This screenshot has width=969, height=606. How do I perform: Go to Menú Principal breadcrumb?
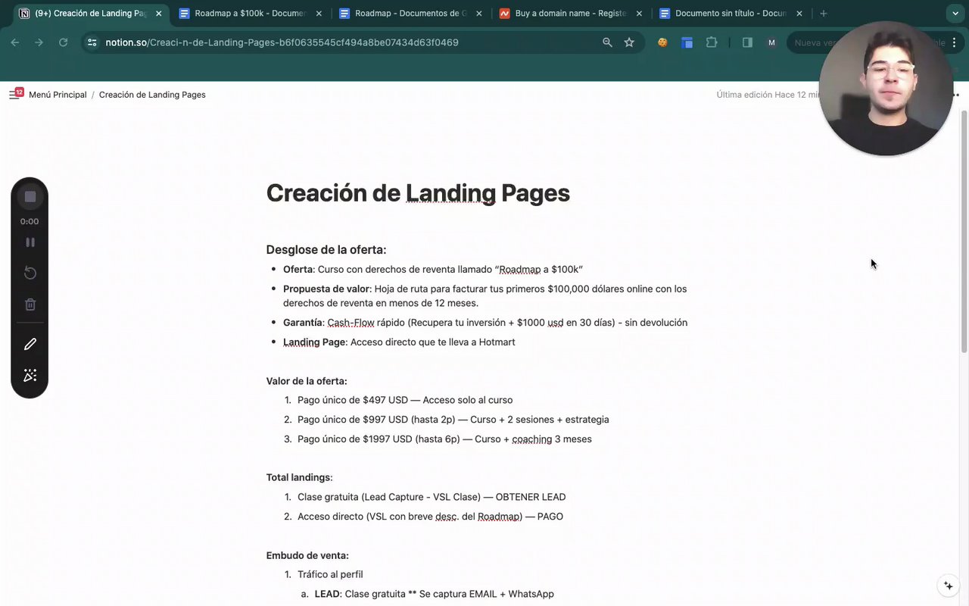click(x=58, y=95)
